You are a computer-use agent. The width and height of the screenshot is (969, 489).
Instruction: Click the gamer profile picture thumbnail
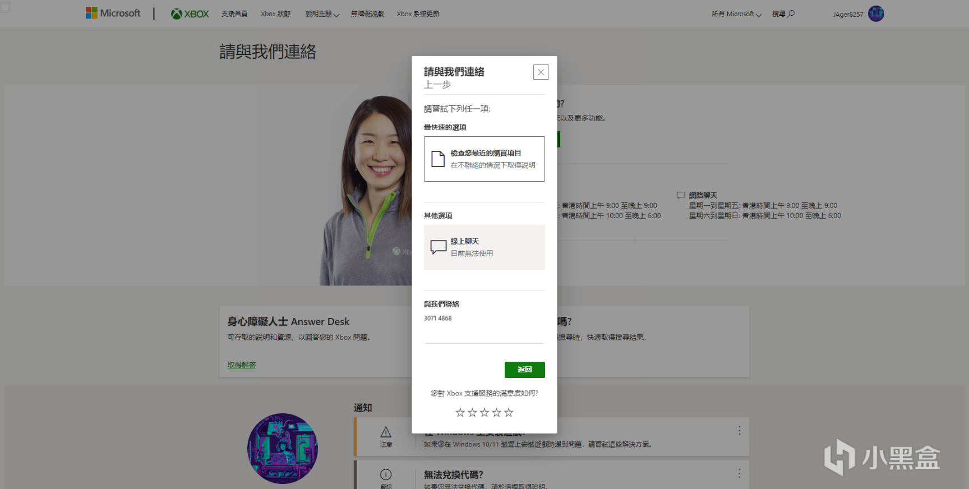tap(283, 449)
